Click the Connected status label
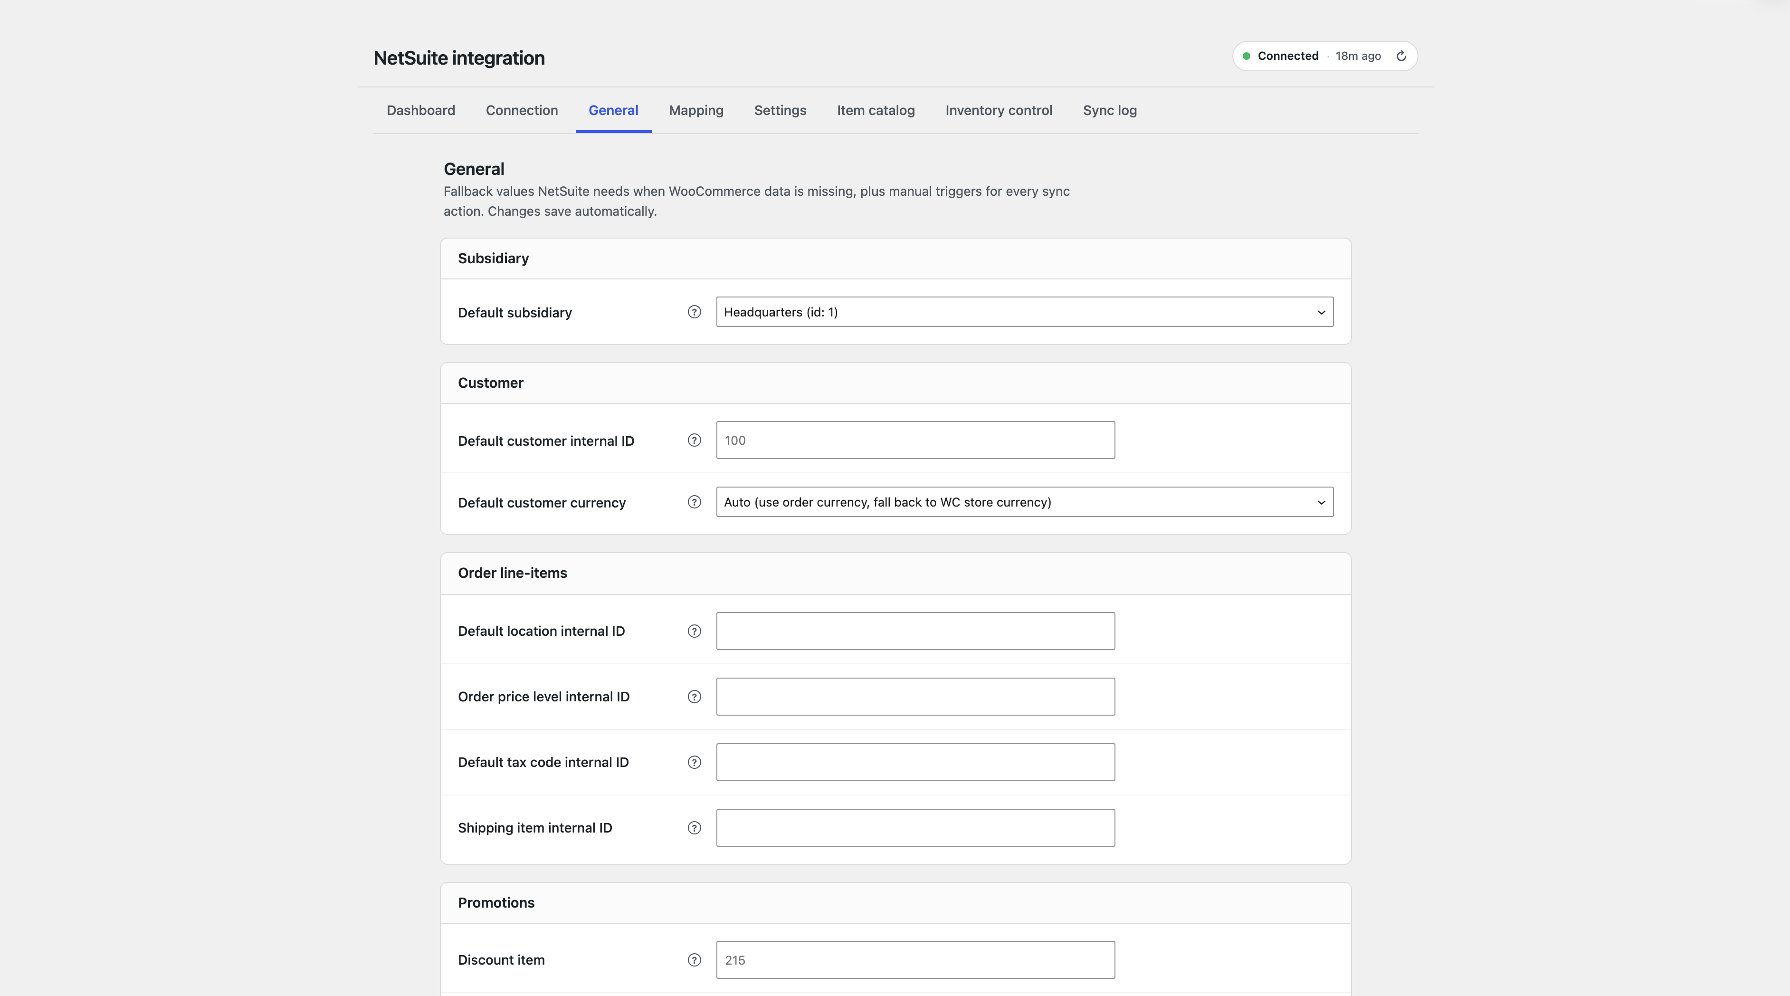 coord(1287,56)
